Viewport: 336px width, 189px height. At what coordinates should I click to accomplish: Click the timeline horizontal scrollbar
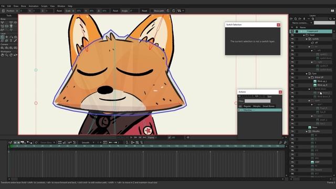(x=146, y=179)
